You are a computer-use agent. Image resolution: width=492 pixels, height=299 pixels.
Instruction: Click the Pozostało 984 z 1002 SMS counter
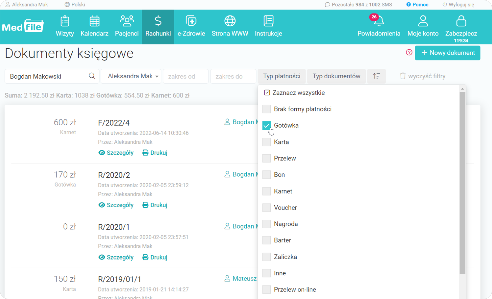coord(359,5)
